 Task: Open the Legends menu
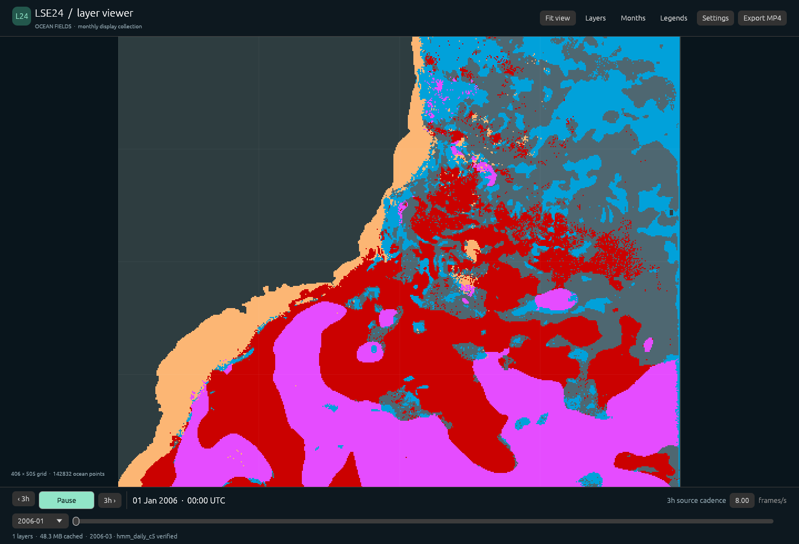pos(674,18)
